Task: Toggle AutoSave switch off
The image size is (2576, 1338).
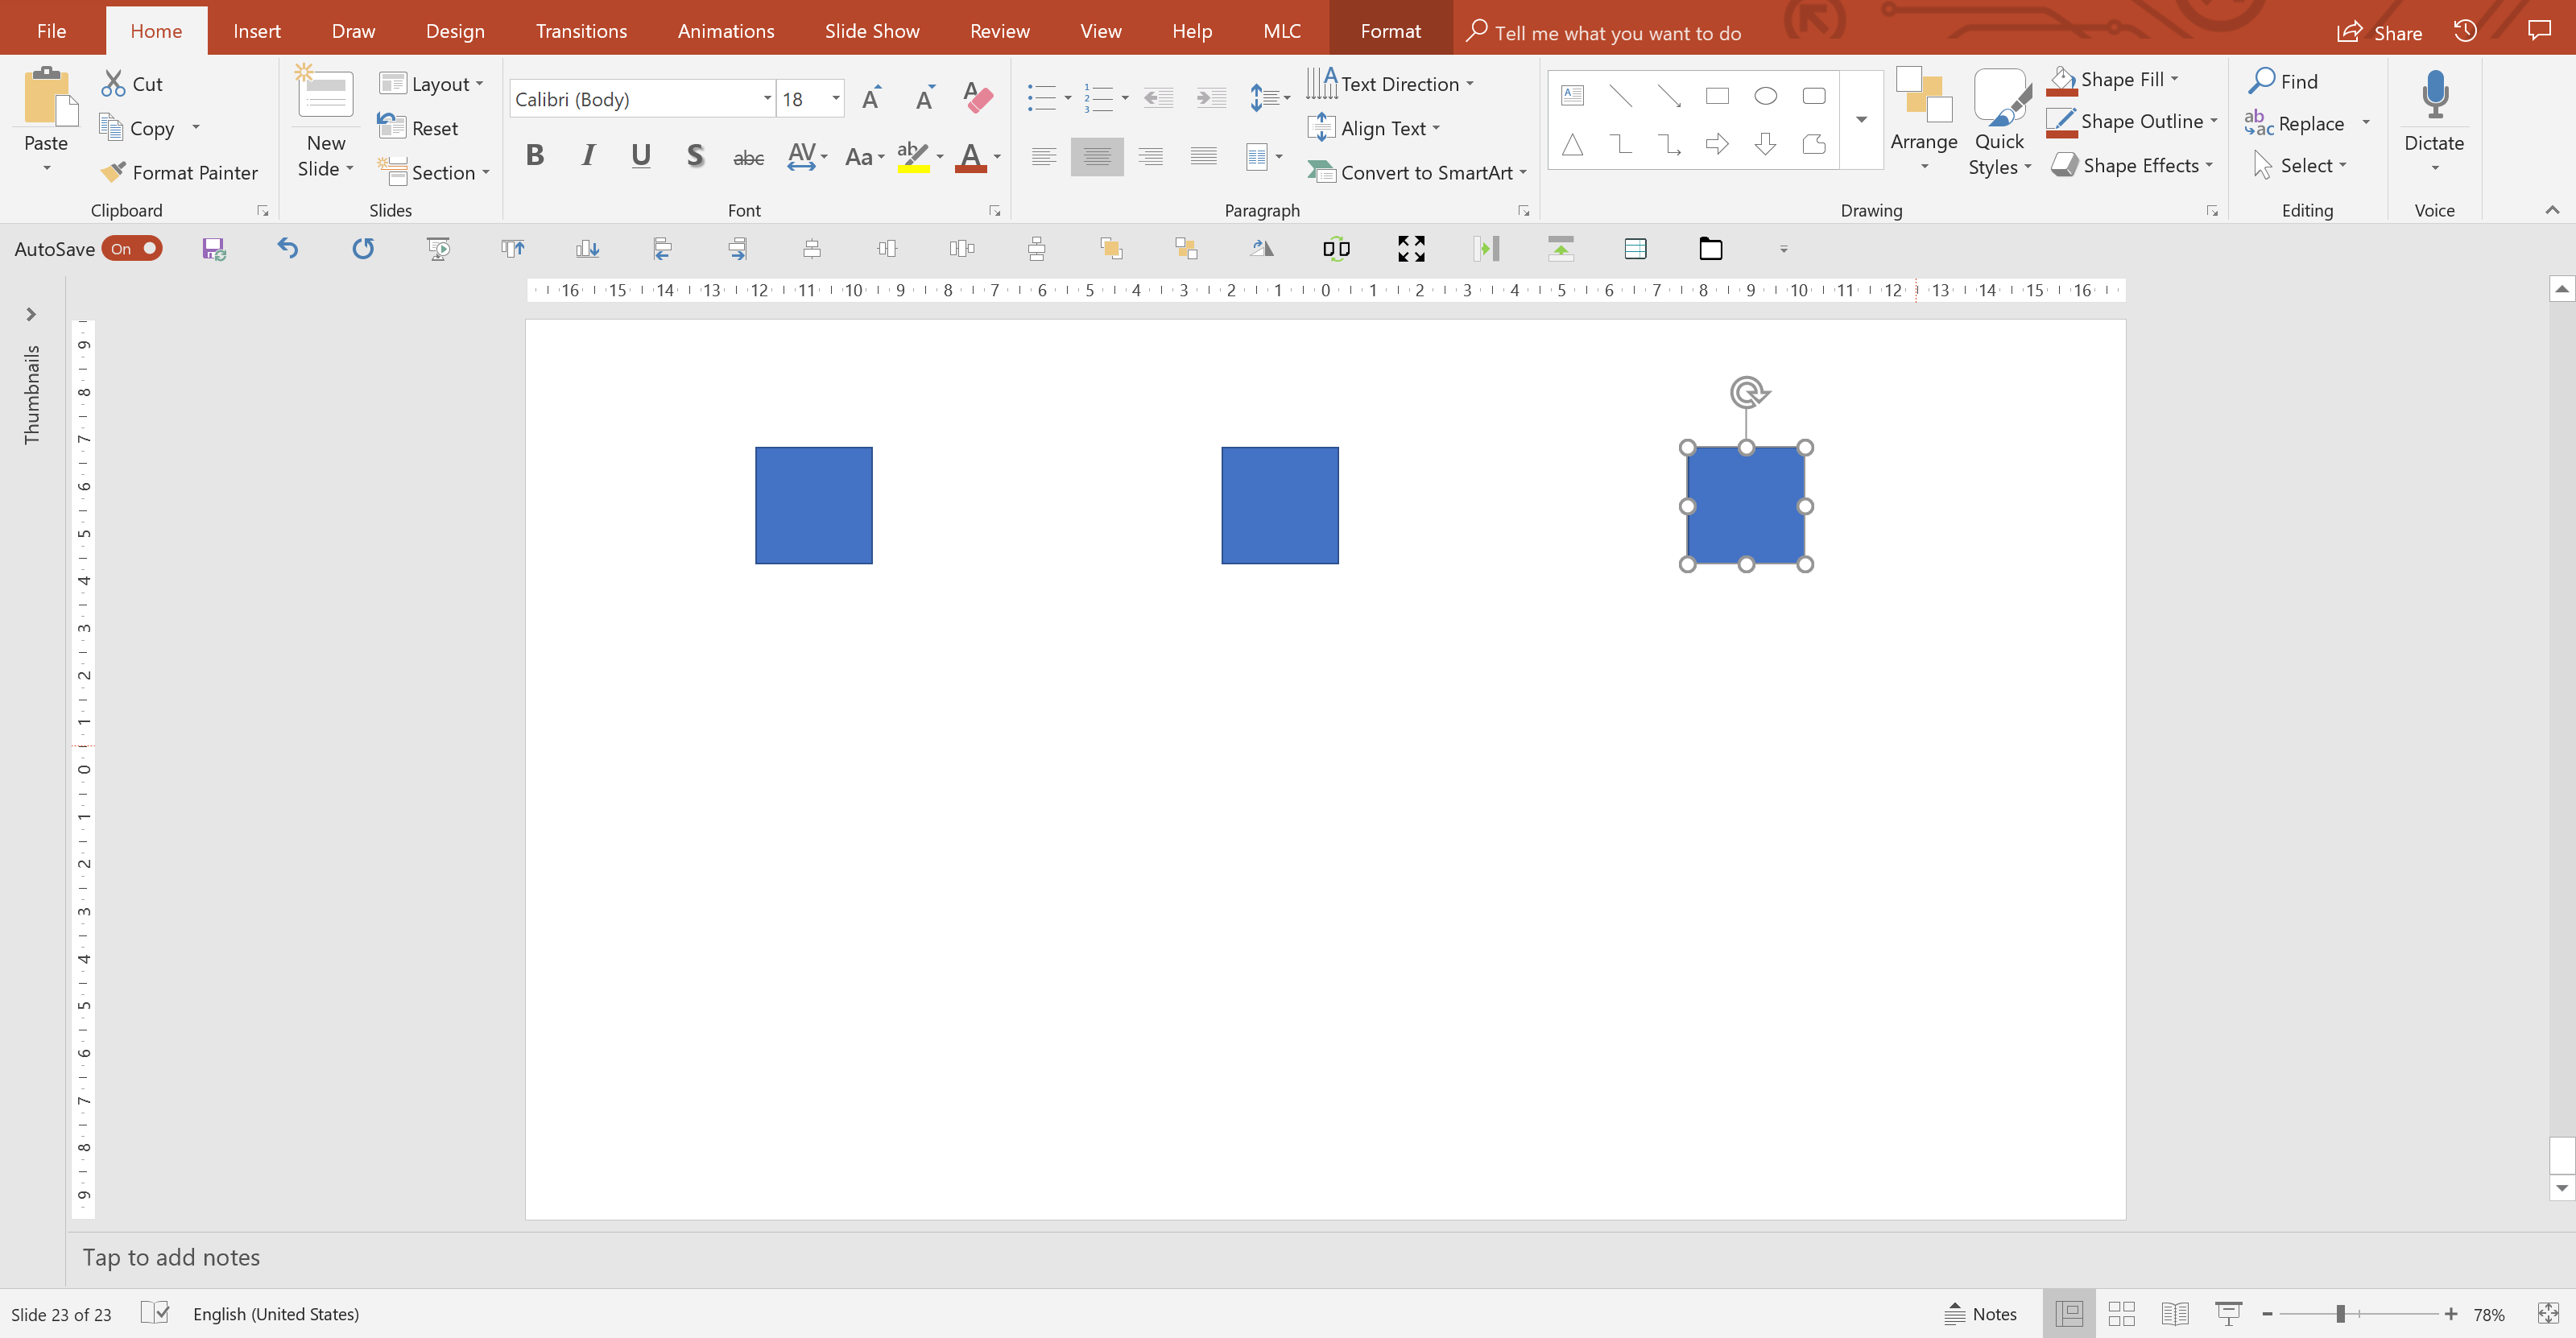Action: 132,249
